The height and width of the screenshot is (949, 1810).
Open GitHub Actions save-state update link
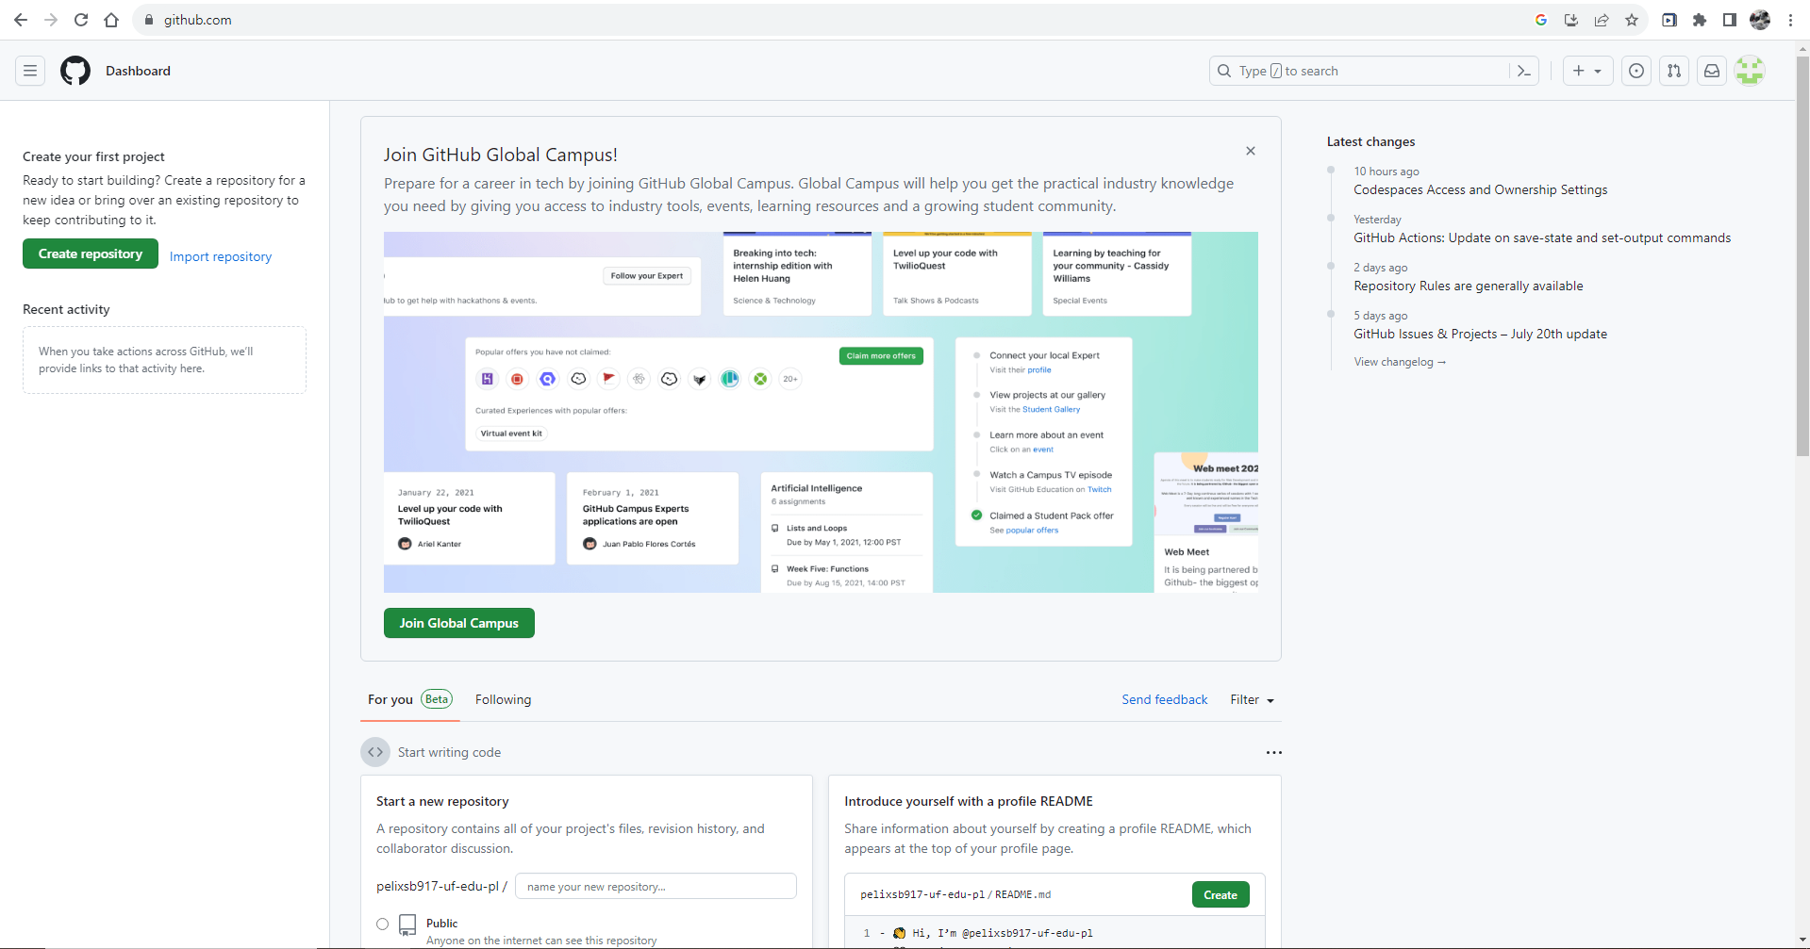point(1542,237)
